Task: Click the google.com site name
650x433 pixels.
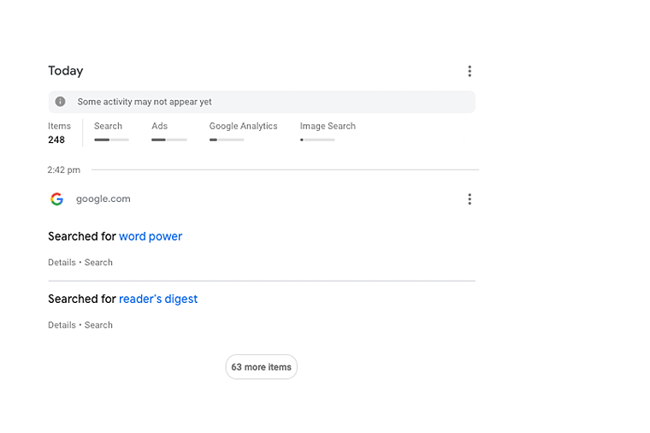Action: click(103, 199)
